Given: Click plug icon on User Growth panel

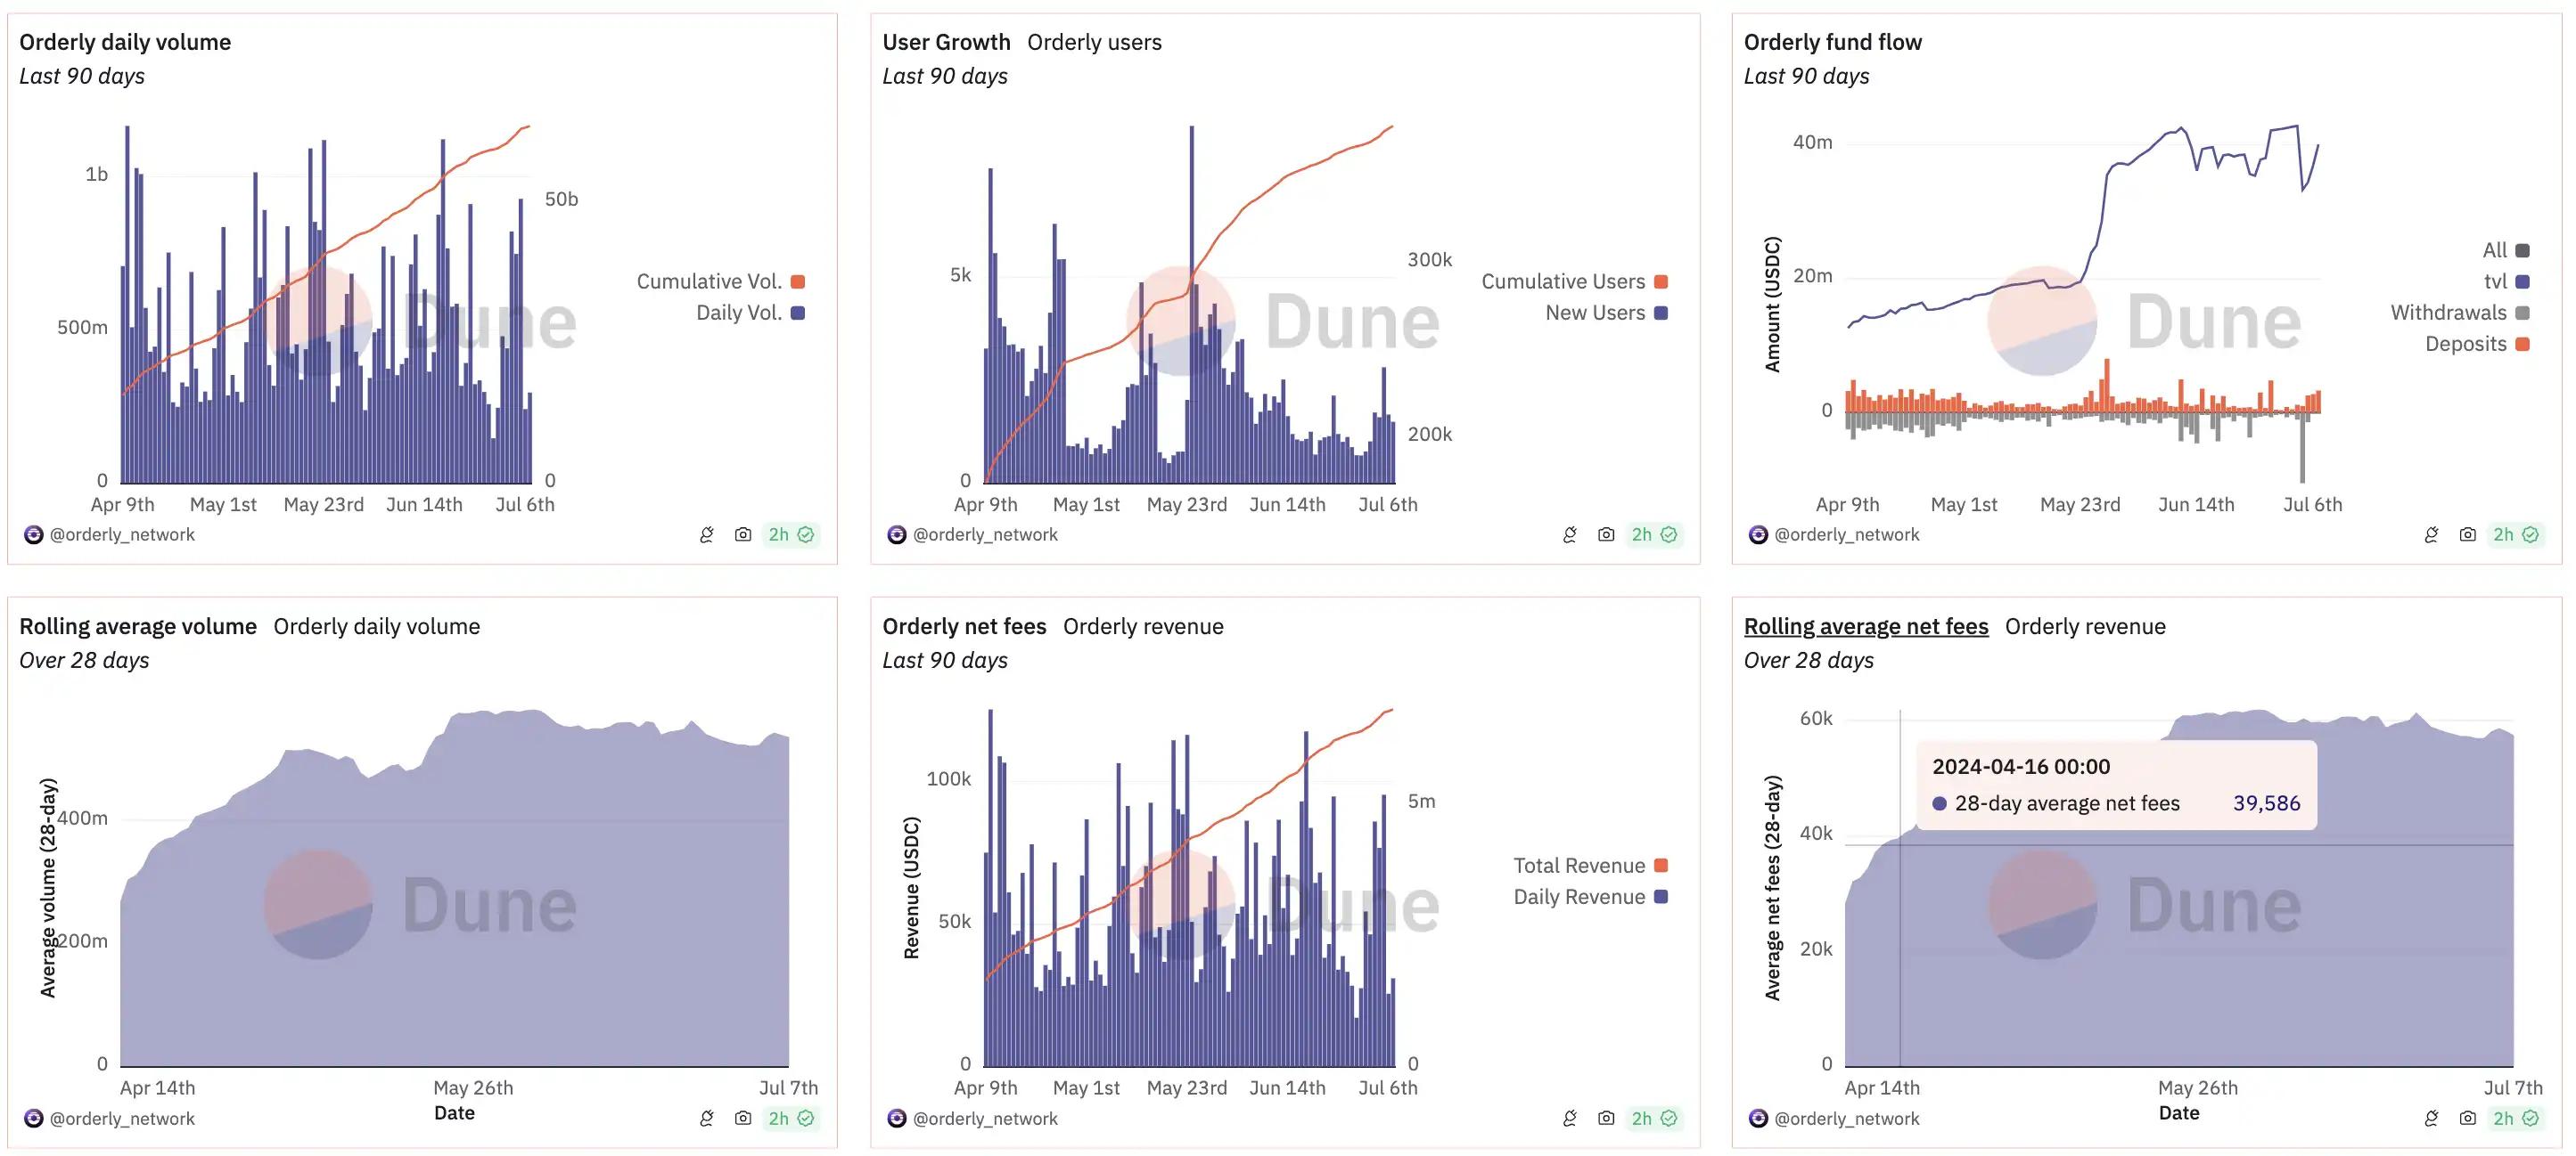Looking at the screenshot, I should tap(1570, 534).
